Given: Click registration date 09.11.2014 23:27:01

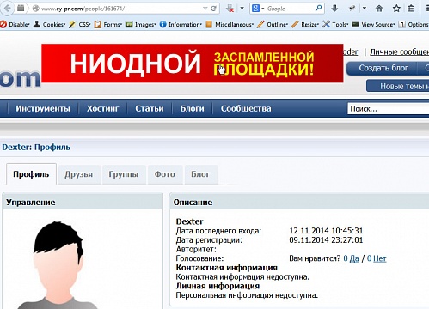Looking at the screenshot, I should (326, 239).
